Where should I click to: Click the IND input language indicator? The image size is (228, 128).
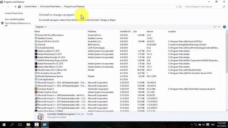[213, 125]
